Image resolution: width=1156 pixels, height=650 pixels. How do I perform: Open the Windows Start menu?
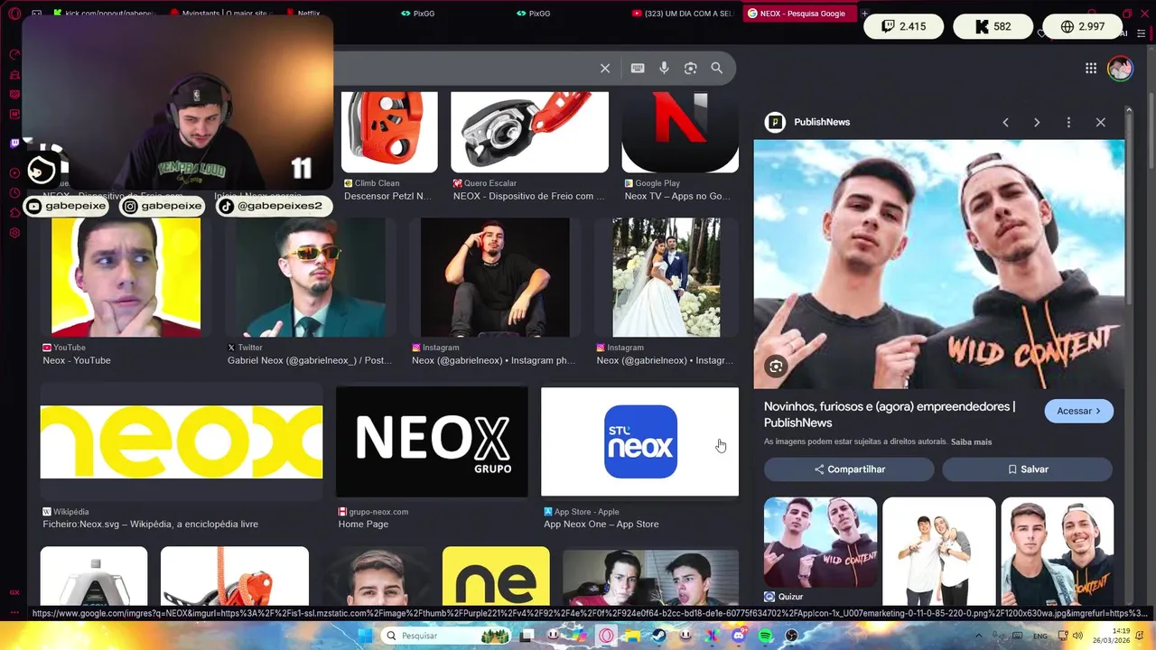pos(364,636)
